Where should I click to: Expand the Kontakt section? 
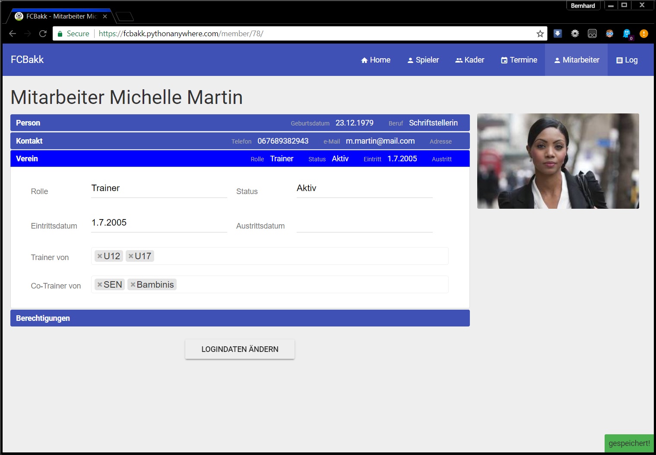(29, 141)
